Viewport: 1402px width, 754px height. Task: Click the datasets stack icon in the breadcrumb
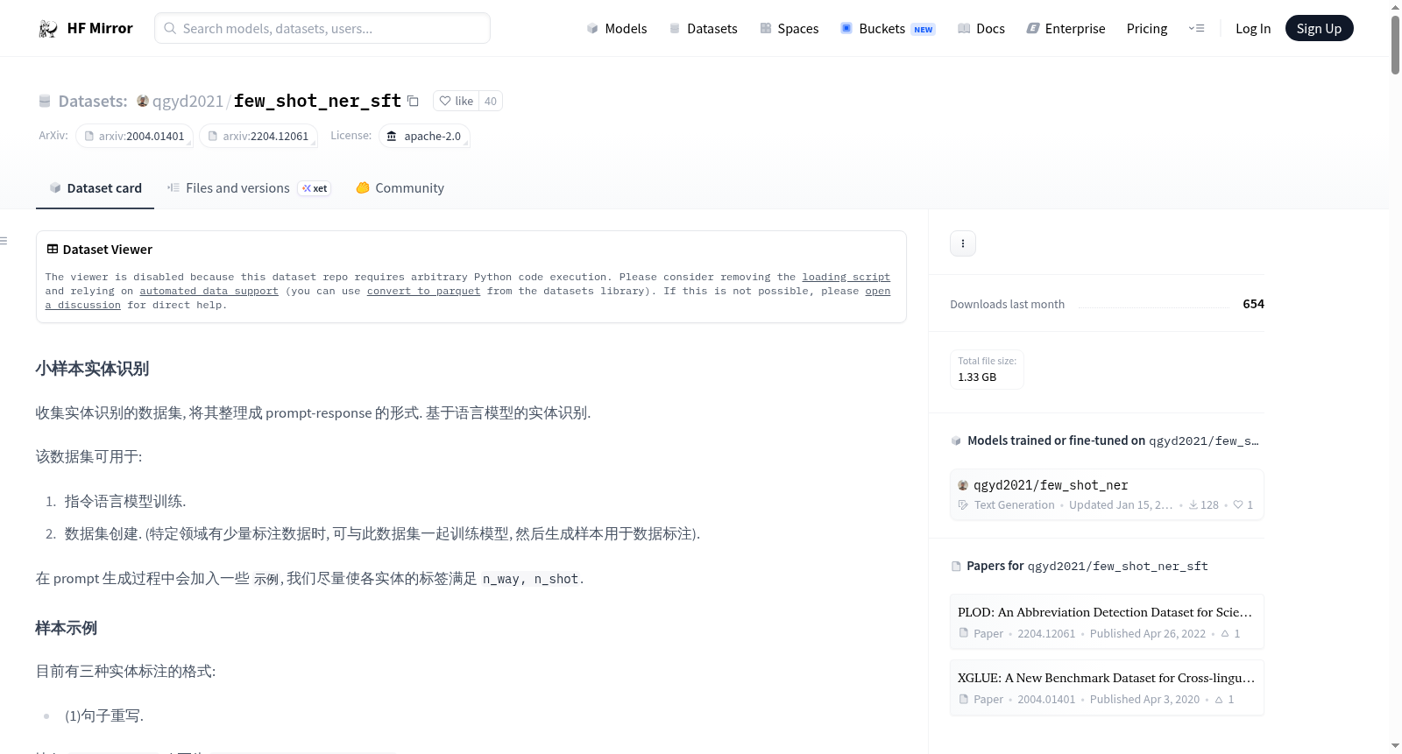(45, 102)
